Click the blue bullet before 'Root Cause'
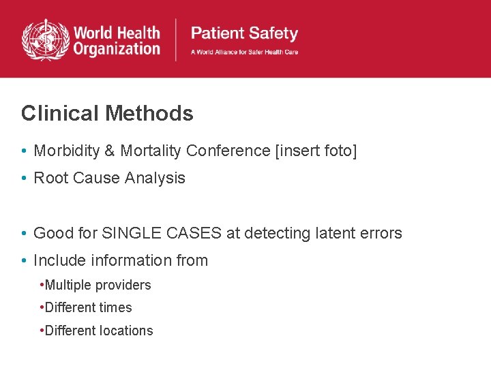This screenshot has width=491, height=368. click(24, 179)
